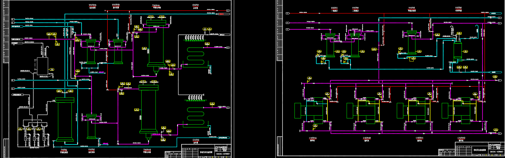Select the green serpentine coil of E10702
The width and height of the screenshot is (505, 158).
(x=195, y=116)
